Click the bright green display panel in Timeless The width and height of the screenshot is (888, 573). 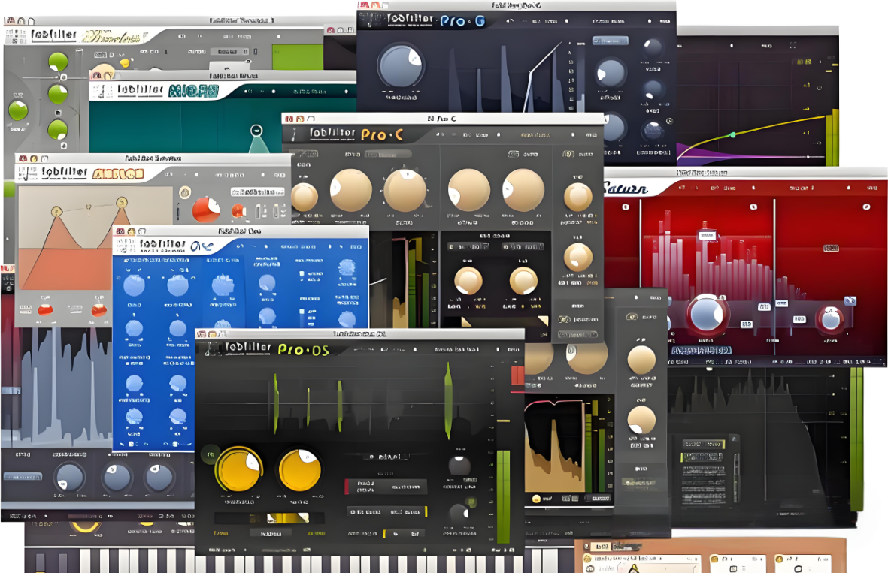297,58
